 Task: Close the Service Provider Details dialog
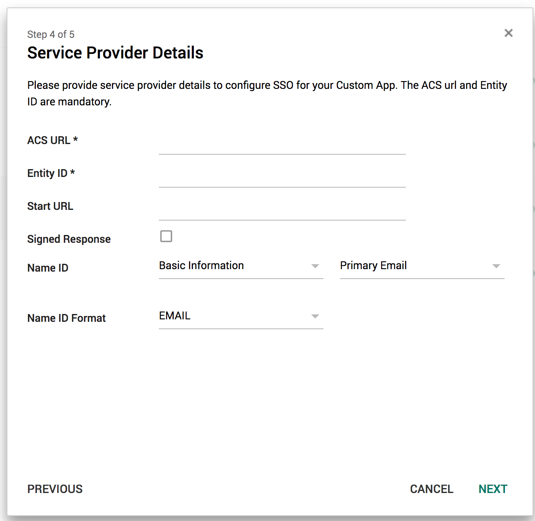click(509, 33)
